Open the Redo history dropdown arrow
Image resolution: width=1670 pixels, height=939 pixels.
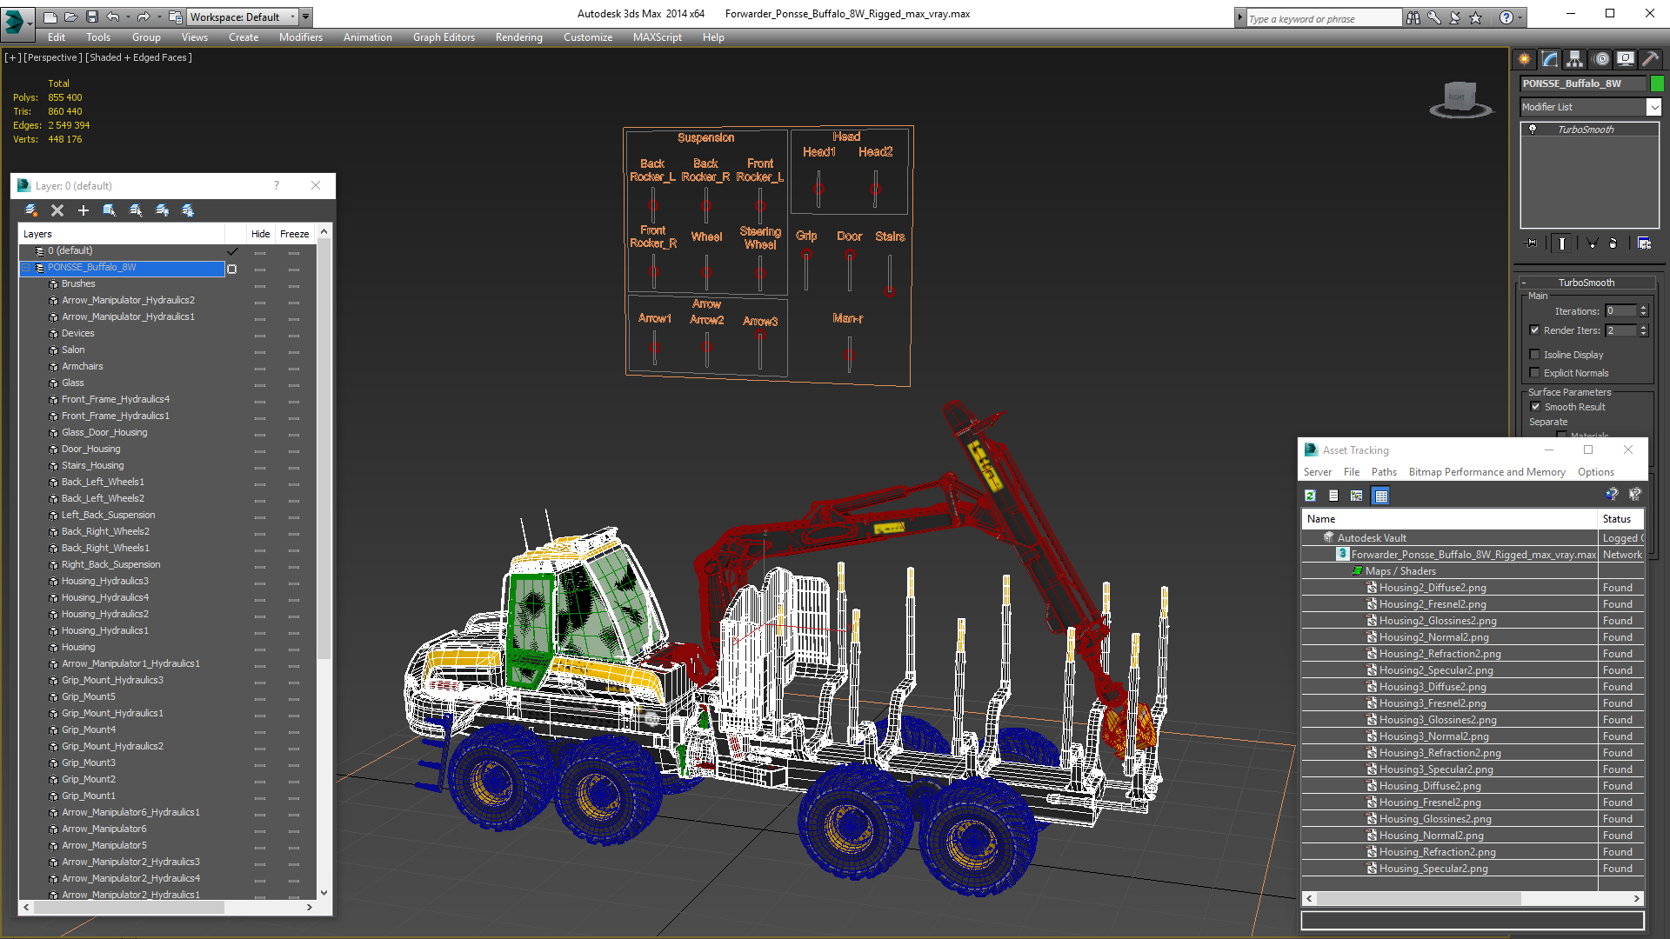point(159,17)
